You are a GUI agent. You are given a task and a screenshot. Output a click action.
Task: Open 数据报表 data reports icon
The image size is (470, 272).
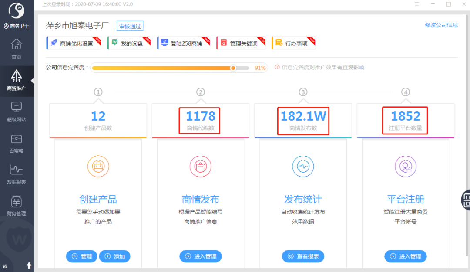17,174
